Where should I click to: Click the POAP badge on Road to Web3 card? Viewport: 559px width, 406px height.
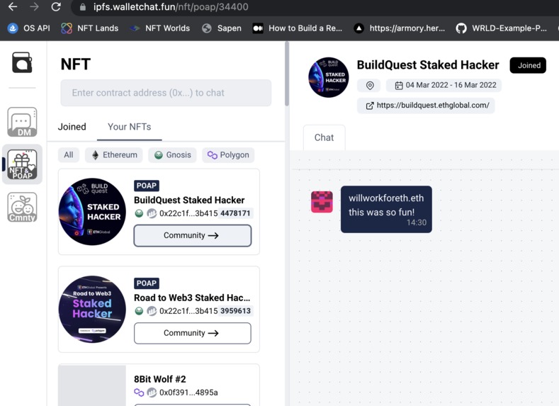[147, 283]
